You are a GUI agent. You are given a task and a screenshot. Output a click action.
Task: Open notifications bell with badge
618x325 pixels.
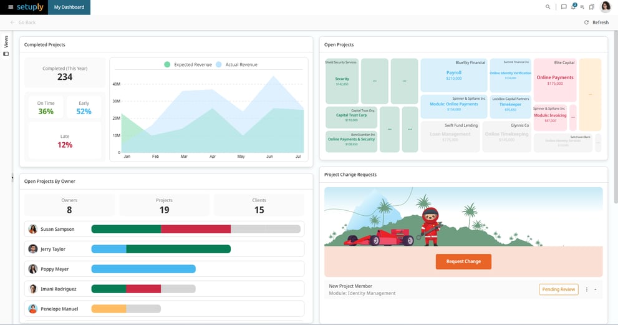coord(574,7)
